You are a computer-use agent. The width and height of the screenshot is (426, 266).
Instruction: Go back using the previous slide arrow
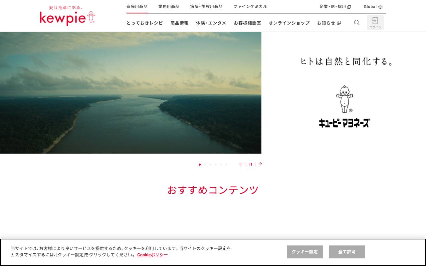[241, 164]
